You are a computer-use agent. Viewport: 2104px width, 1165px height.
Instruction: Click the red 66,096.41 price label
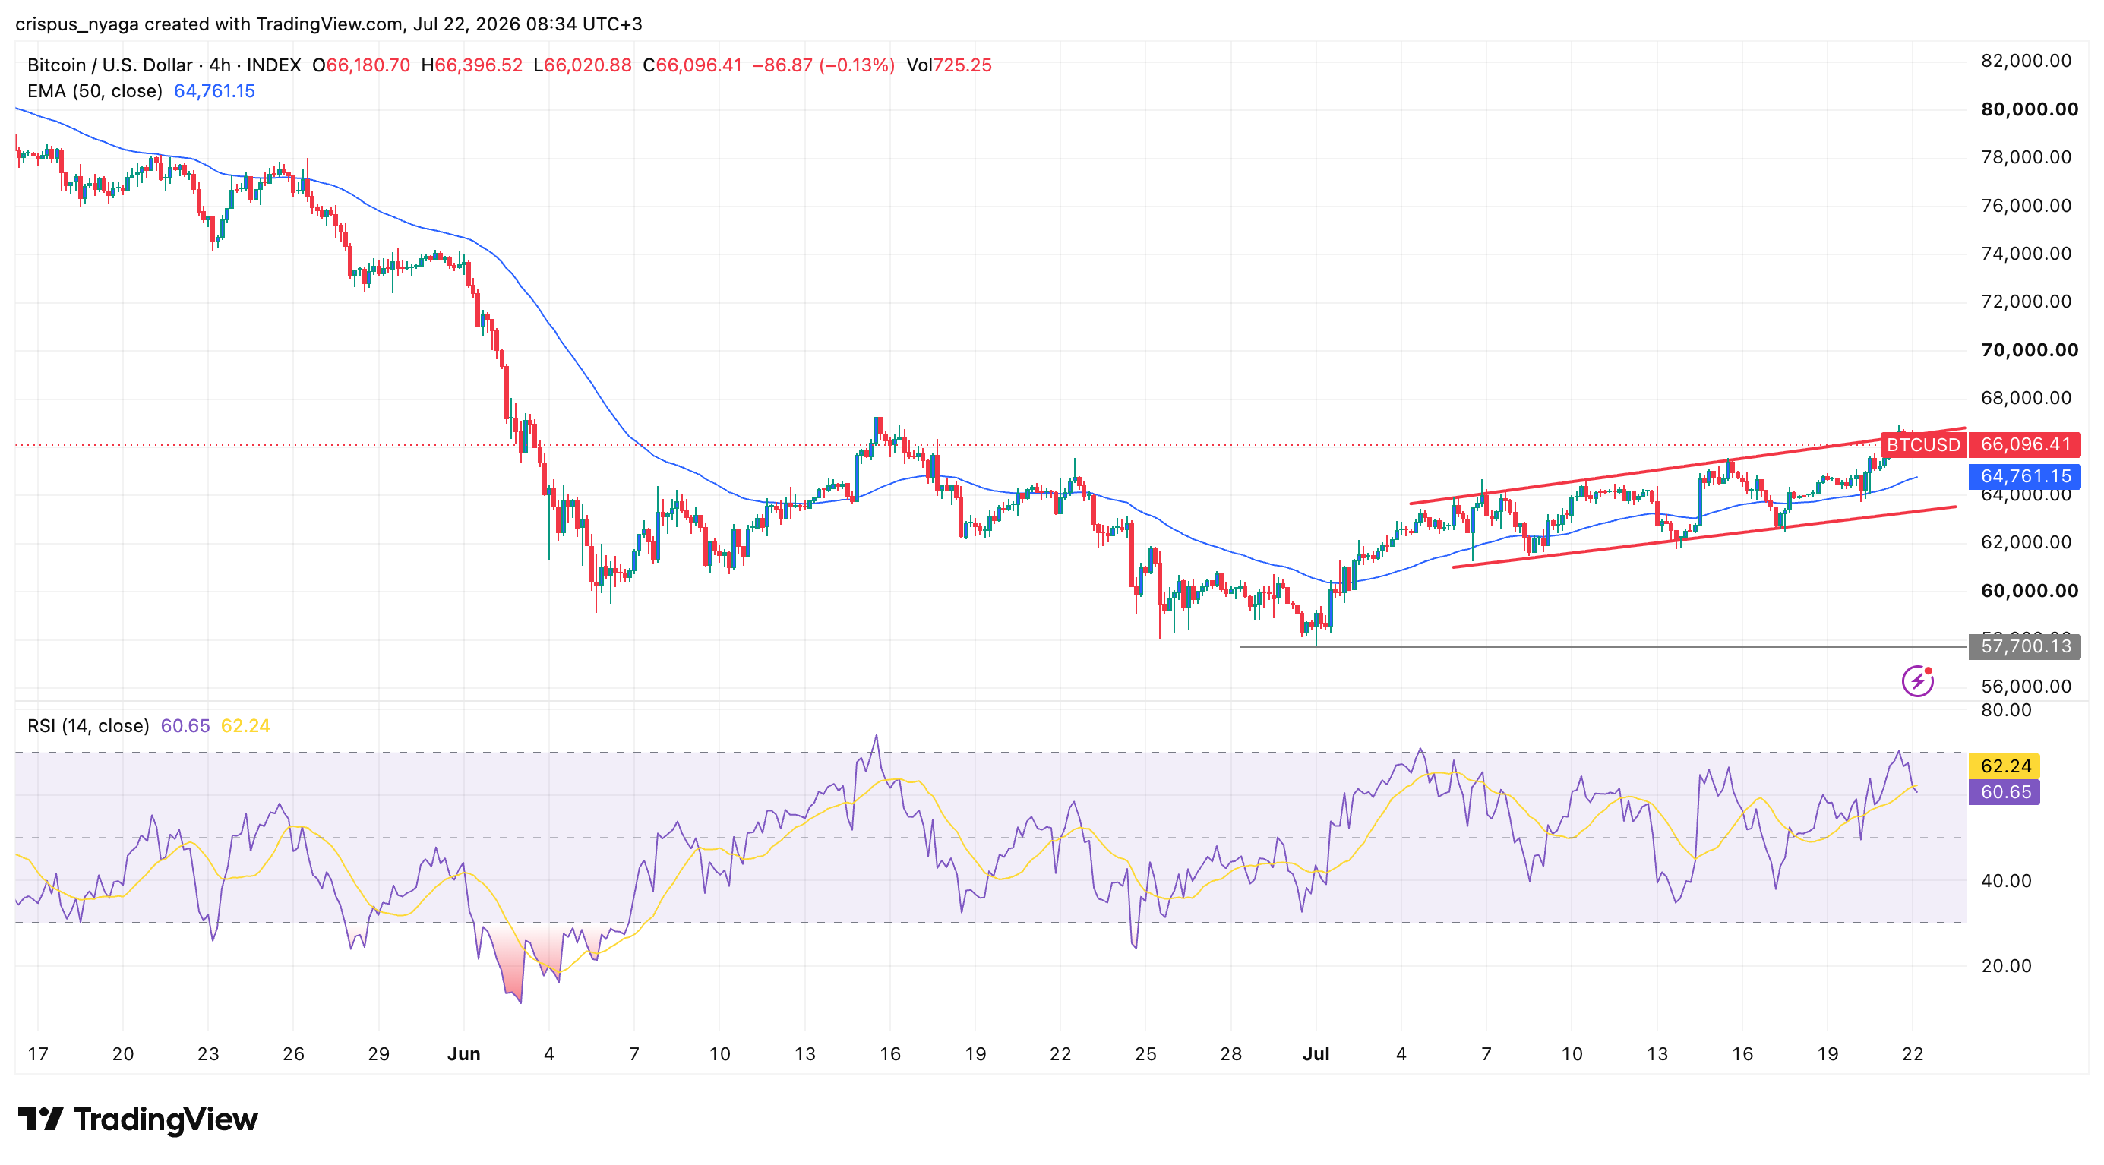point(2025,445)
